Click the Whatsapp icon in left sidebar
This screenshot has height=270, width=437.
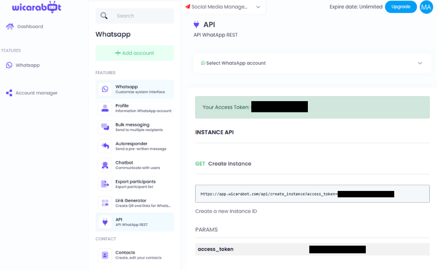coord(9,65)
